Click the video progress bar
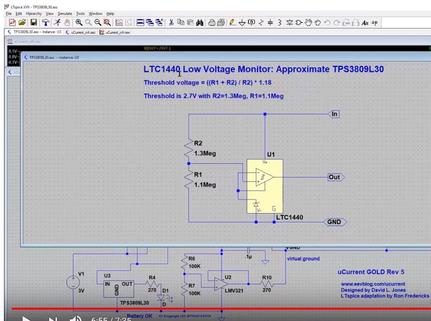The image size is (431, 321). point(221,309)
